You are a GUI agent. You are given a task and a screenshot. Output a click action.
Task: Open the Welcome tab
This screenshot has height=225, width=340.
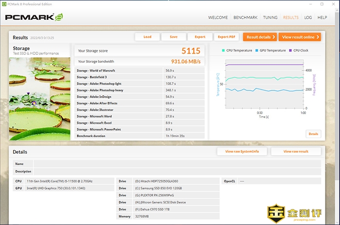pyautogui.click(x=218, y=17)
